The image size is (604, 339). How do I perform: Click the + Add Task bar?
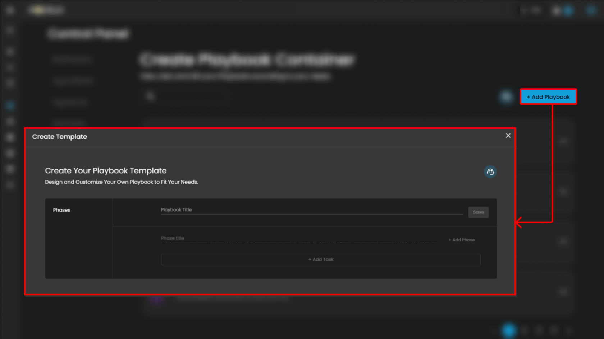[320, 259]
